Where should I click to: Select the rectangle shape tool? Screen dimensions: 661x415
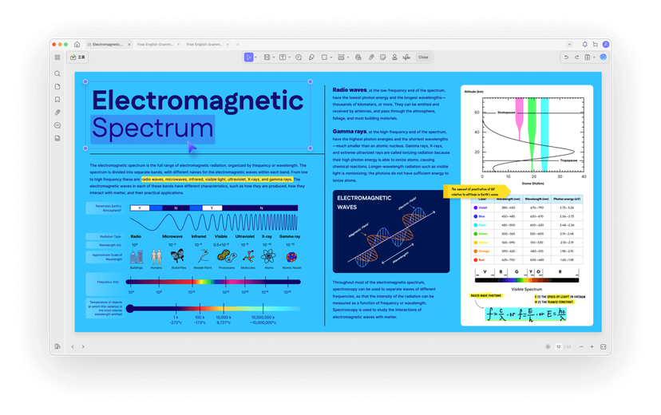click(x=324, y=57)
